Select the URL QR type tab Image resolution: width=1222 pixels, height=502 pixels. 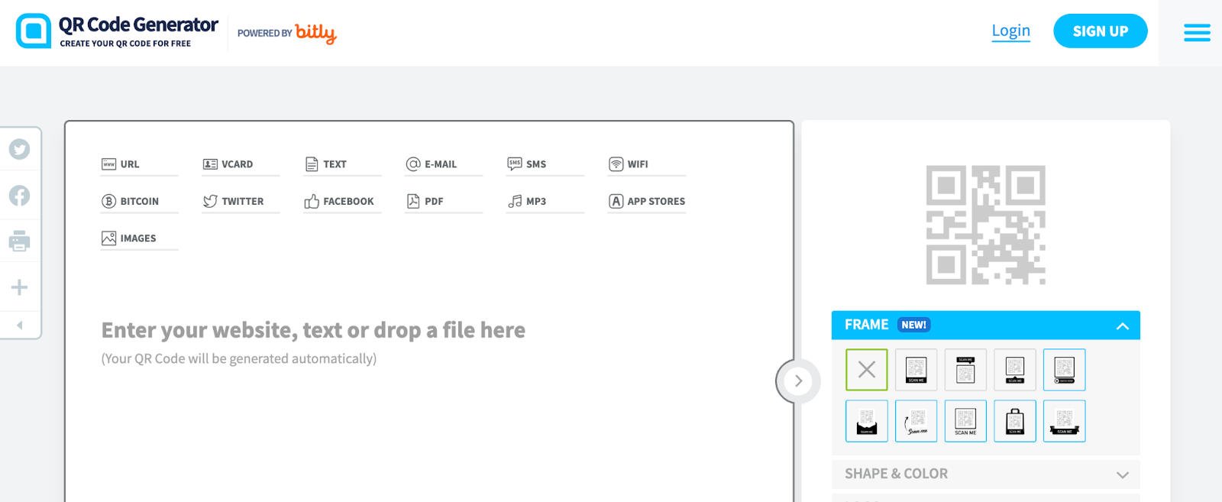139,164
